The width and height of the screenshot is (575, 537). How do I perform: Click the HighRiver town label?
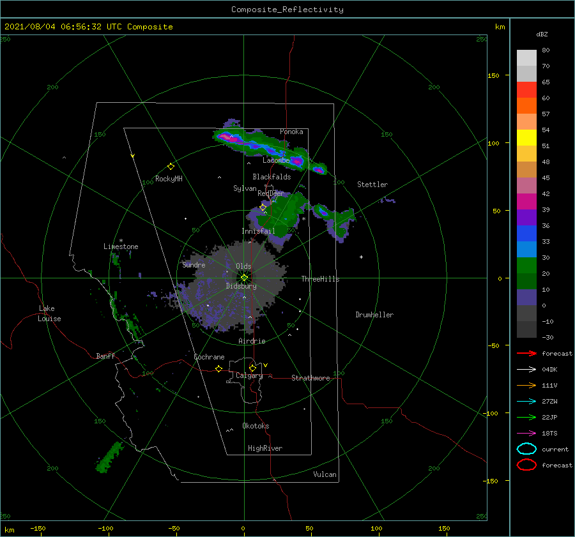pos(265,448)
